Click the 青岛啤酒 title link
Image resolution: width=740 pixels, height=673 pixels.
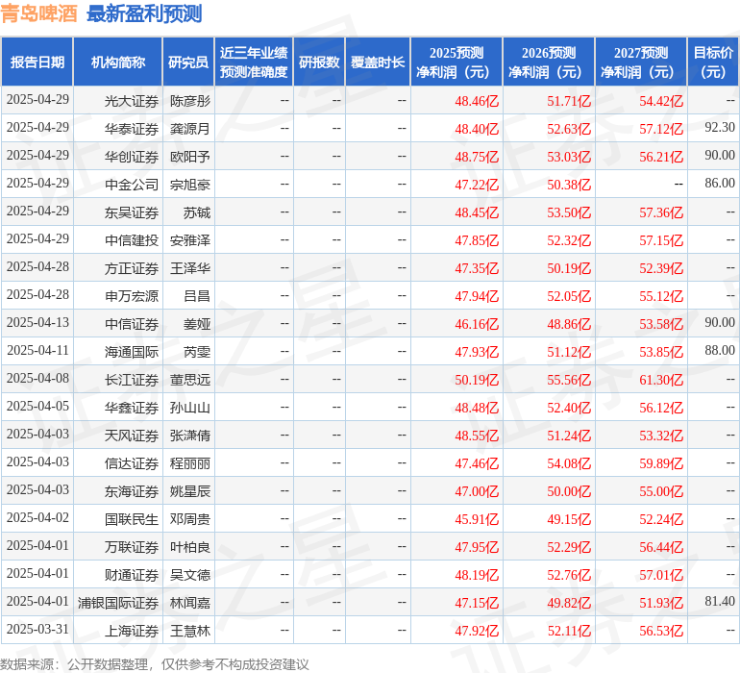click(39, 13)
